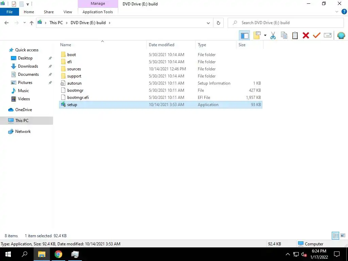This screenshot has height=261, width=348.
Task: Sort by Name column header
Action: pos(66,45)
